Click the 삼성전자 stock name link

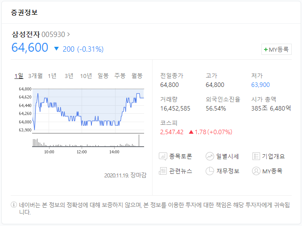click(26, 34)
